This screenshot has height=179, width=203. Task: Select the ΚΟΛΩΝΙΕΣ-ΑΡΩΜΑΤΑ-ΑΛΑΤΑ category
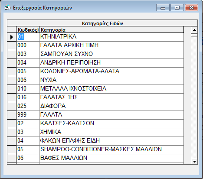pyautogui.click(x=111, y=72)
